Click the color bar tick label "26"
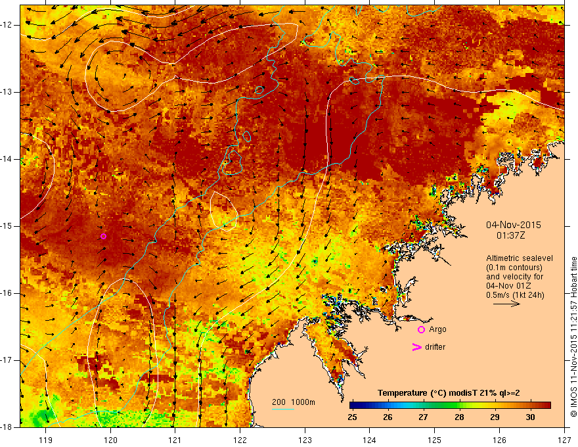 point(388,417)
